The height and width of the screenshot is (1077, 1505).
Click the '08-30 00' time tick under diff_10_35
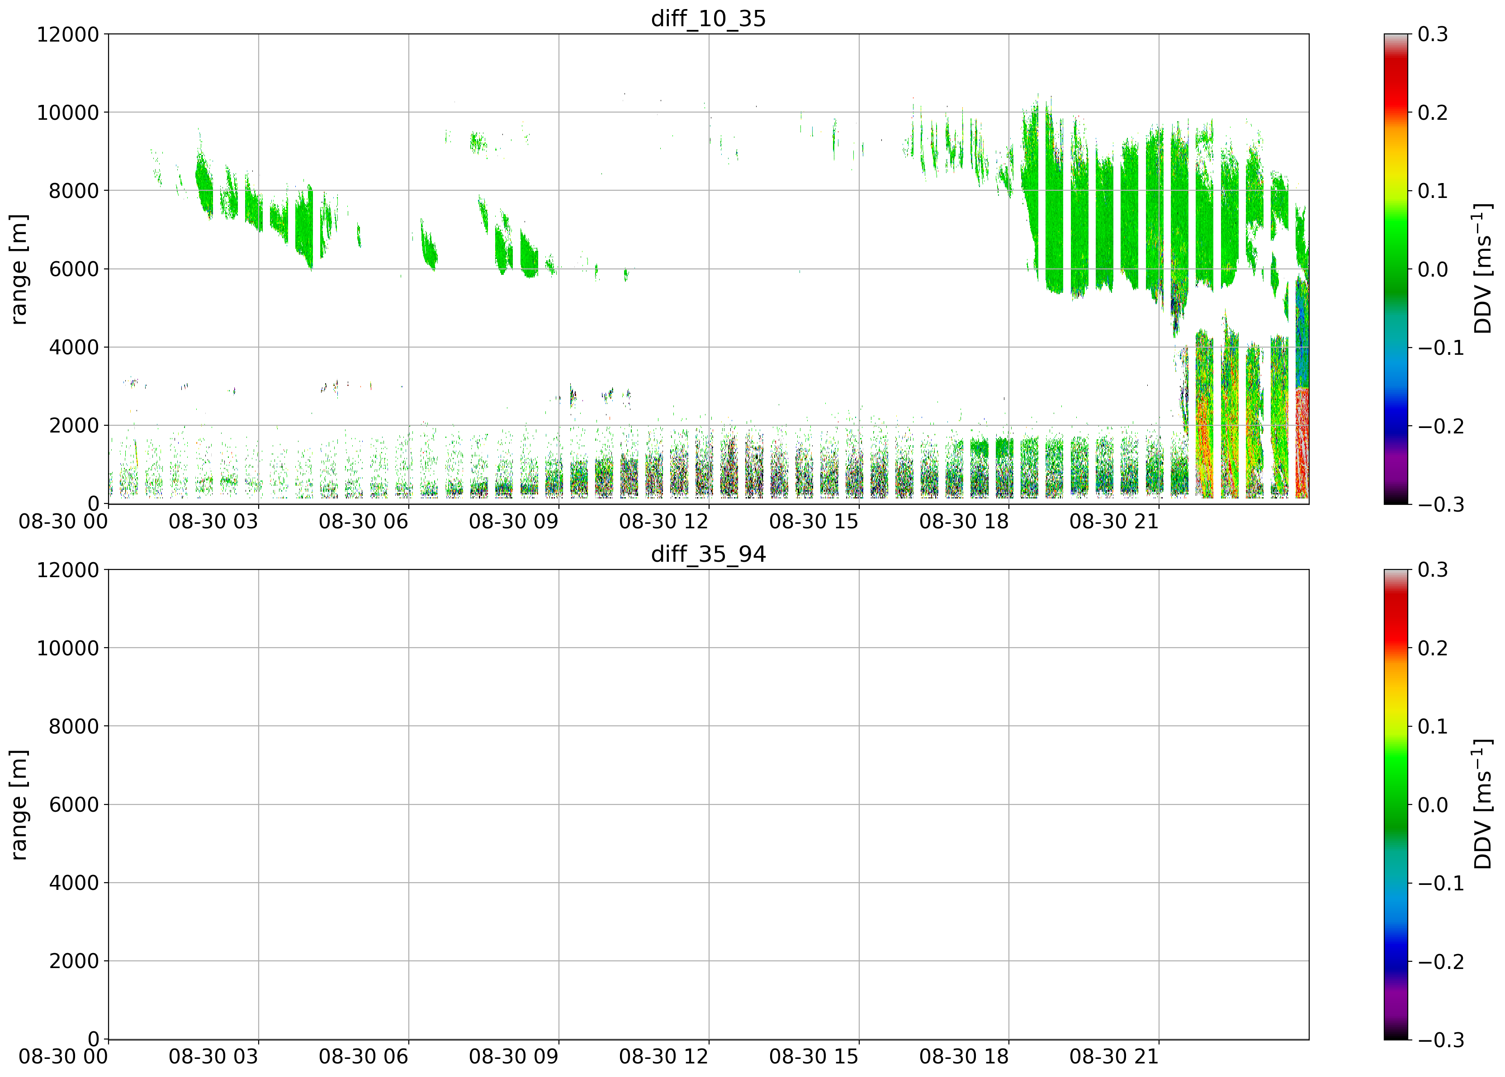pyautogui.click(x=63, y=521)
